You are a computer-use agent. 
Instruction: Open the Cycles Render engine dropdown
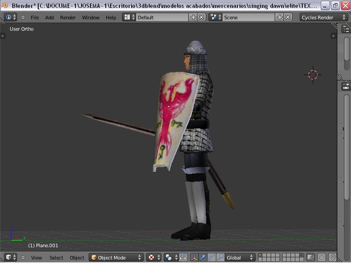324,17
